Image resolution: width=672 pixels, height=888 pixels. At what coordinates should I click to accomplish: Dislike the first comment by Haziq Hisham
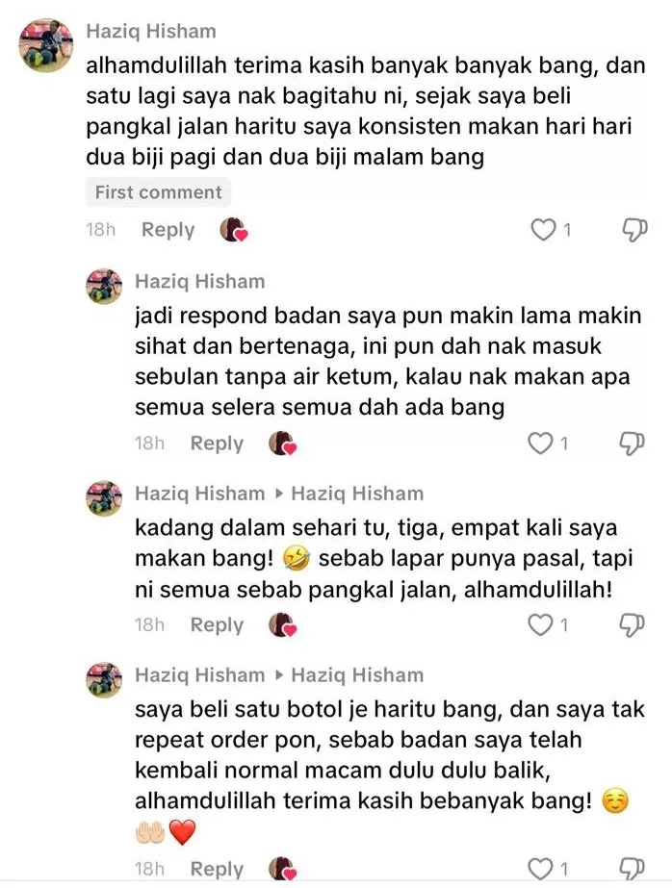click(x=634, y=229)
